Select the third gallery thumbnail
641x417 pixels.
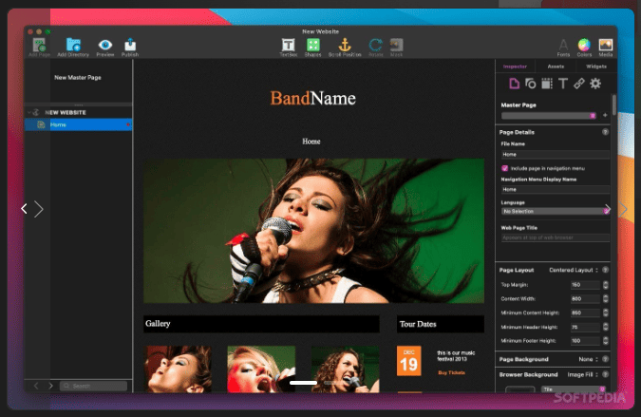pos(345,370)
